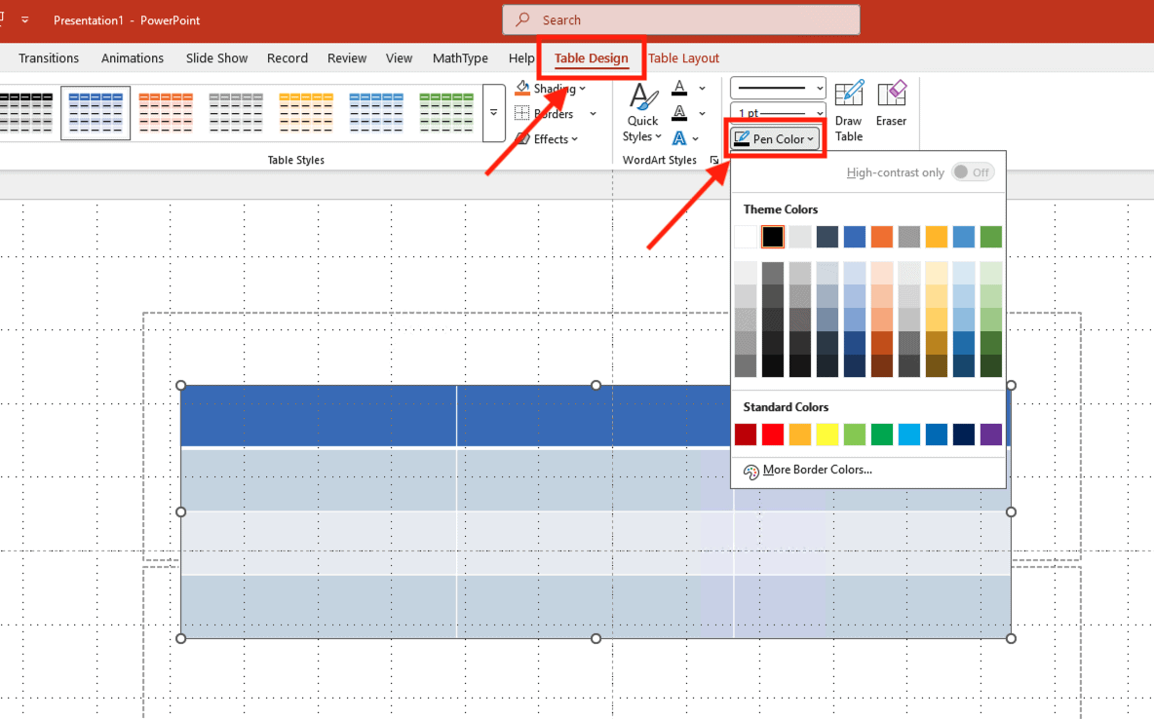Pick the orange theme color swatch
The height and width of the screenshot is (719, 1154).
point(882,236)
